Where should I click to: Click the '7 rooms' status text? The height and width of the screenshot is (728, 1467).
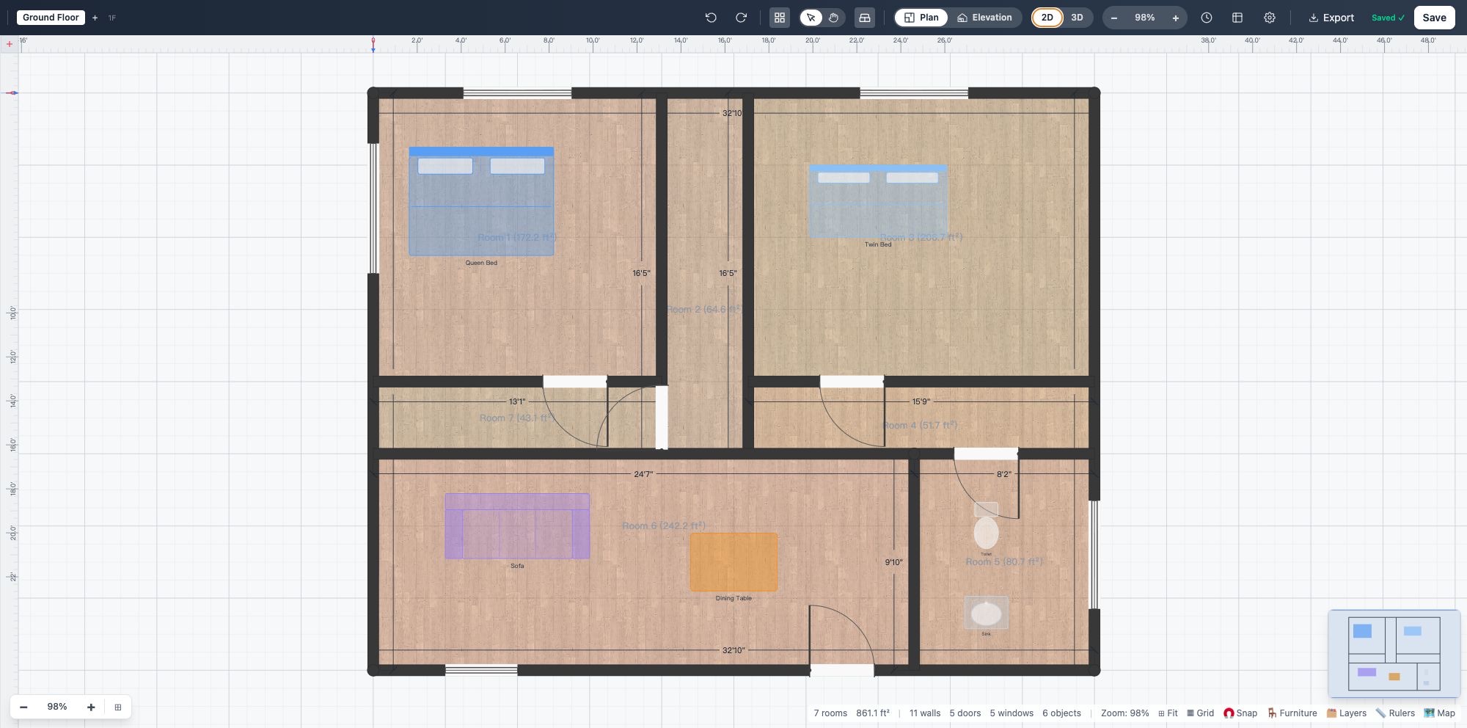(x=830, y=713)
